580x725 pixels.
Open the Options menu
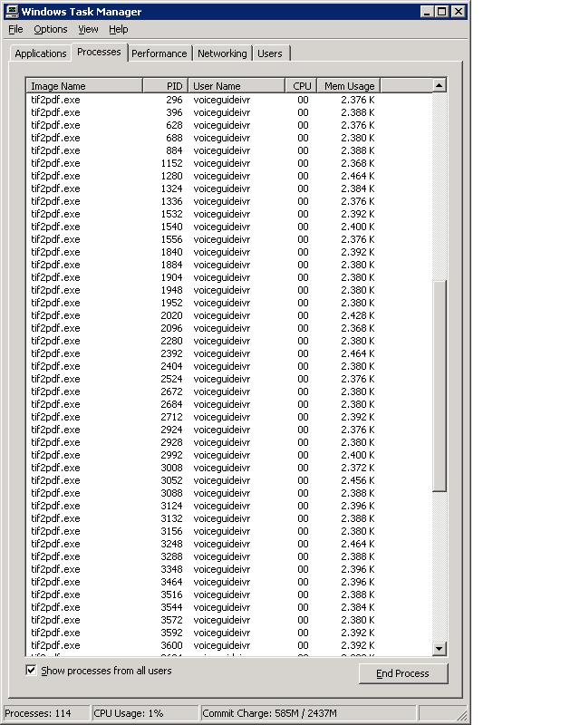pos(51,30)
